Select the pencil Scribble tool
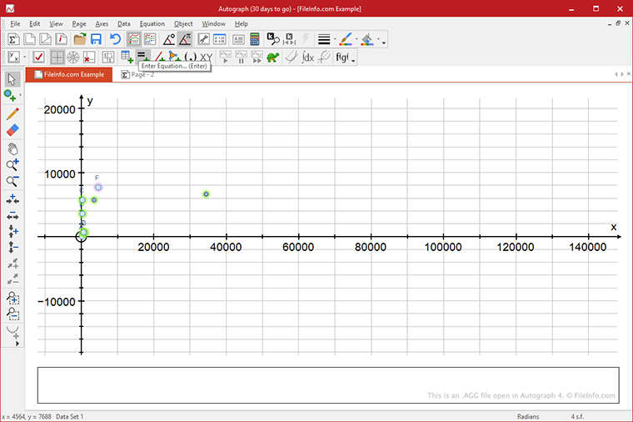The width and height of the screenshot is (633, 422). click(12, 113)
